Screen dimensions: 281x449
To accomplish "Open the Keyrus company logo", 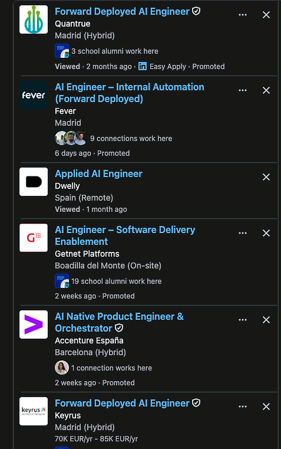I will point(34,411).
